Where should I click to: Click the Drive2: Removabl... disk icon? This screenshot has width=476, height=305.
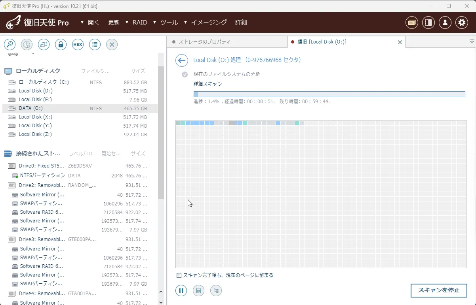pyautogui.click(x=12, y=185)
